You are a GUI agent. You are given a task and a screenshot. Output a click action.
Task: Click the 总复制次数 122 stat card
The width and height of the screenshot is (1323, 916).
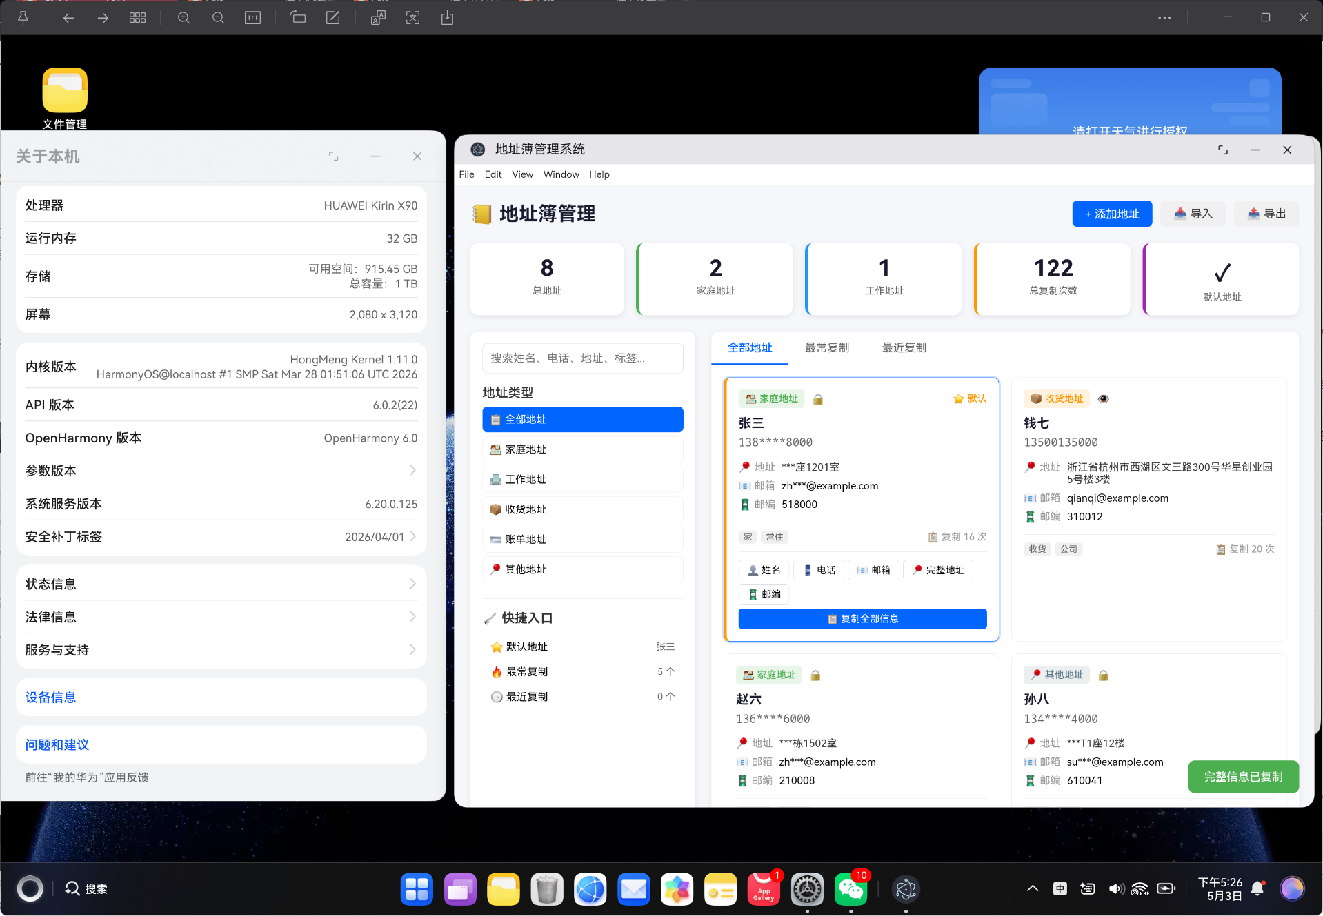pyautogui.click(x=1053, y=279)
